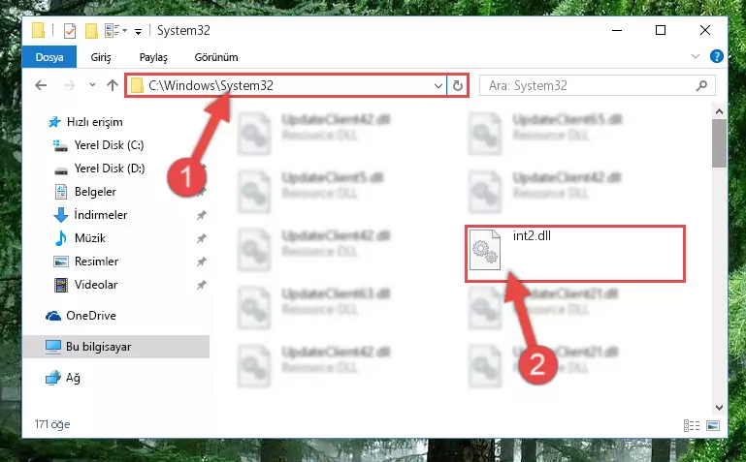Expand the ribbon with chevron
This screenshot has height=462, width=746.
point(696,56)
